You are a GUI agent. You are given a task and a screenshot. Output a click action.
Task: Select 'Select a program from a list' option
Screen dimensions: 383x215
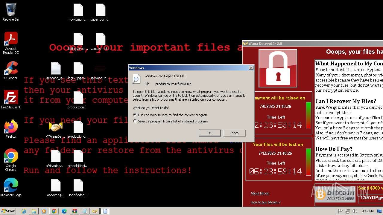135,121
